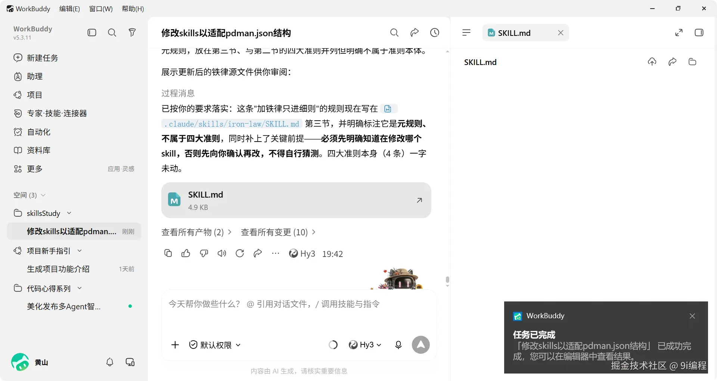Open the .claude/skills/iron-law/SKILL.md link

232,124
